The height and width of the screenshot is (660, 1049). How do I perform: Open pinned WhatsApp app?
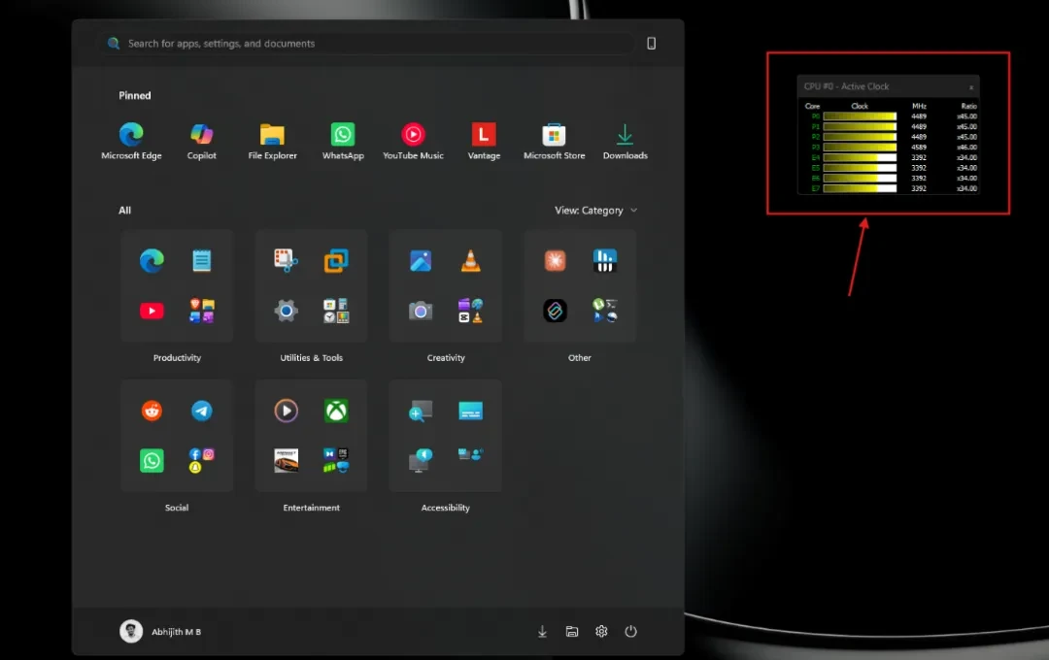pyautogui.click(x=343, y=142)
